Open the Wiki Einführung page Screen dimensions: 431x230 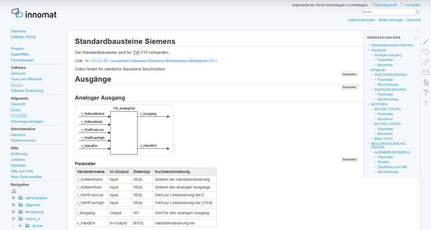click(x=19, y=154)
